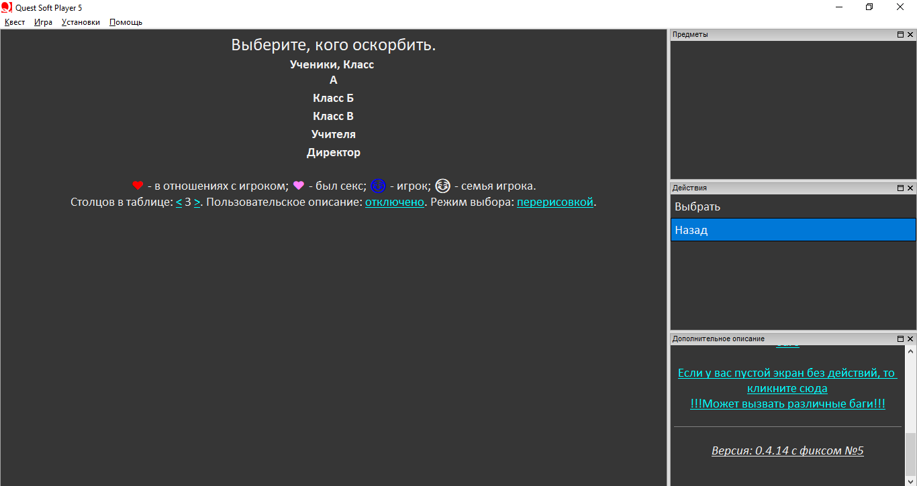Click the description panel scrollbar down arrow
This screenshot has width=917, height=486.
pyautogui.click(x=910, y=481)
